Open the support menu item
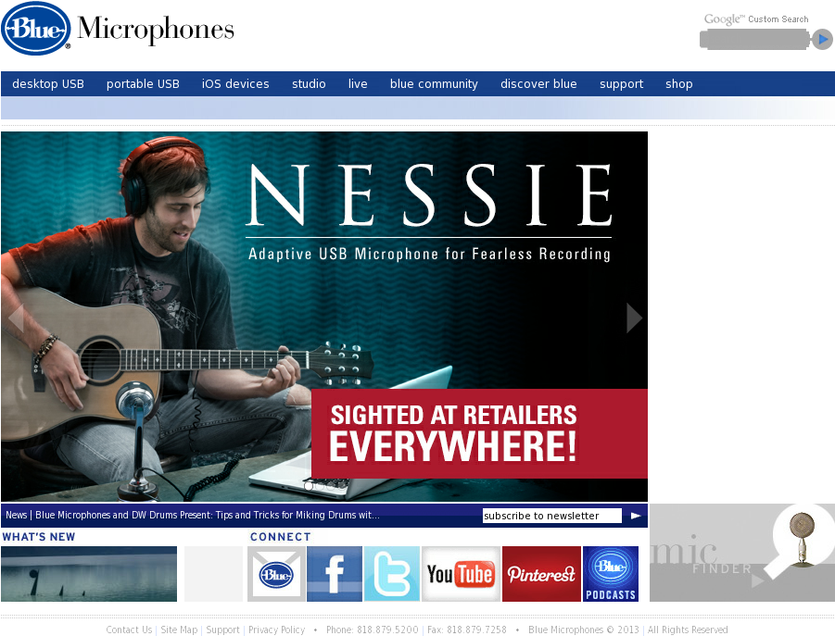The width and height of the screenshot is (835, 636). pyautogui.click(x=622, y=84)
